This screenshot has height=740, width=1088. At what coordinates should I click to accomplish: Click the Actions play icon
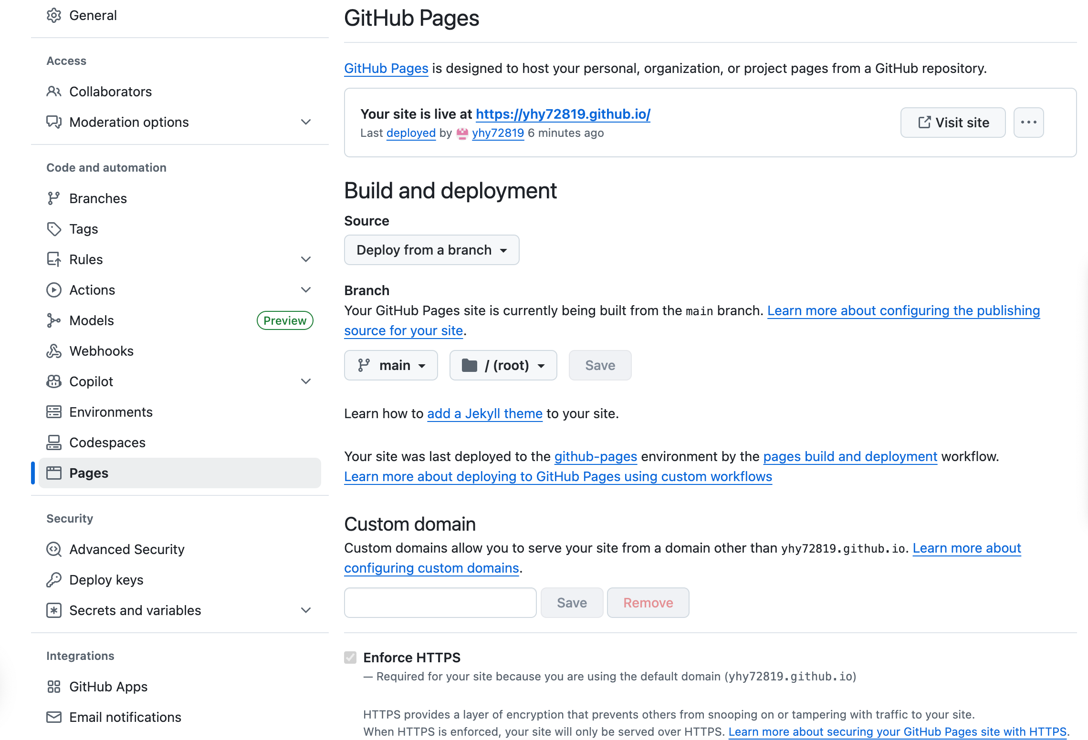pos(54,290)
